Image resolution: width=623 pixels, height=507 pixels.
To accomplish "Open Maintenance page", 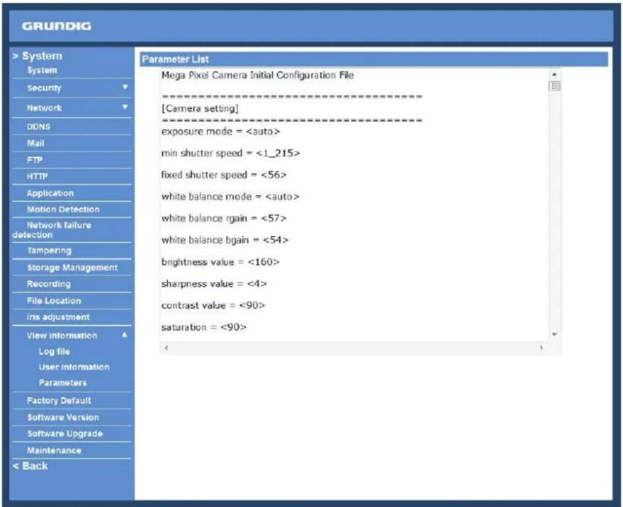I will pyautogui.click(x=54, y=450).
